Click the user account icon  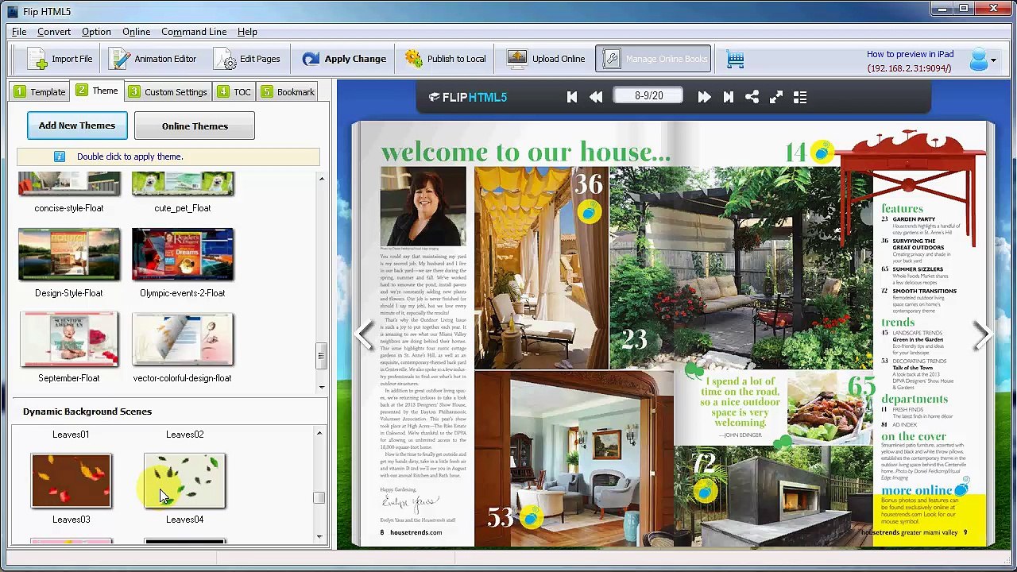tap(978, 60)
